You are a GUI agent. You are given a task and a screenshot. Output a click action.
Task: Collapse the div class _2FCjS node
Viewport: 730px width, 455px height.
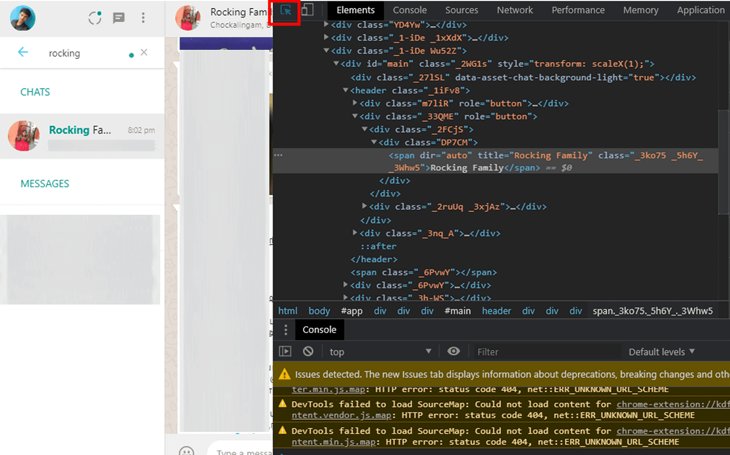tap(364, 130)
